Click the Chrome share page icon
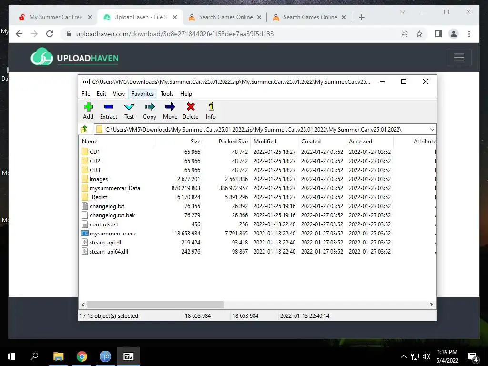This screenshot has width=488, height=366. pyautogui.click(x=404, y=34)
